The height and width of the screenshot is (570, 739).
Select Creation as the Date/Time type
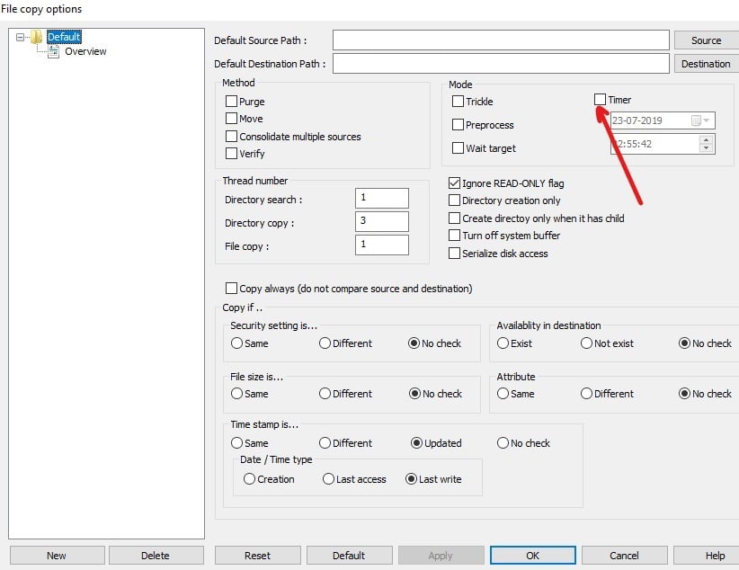pos(248,479)
